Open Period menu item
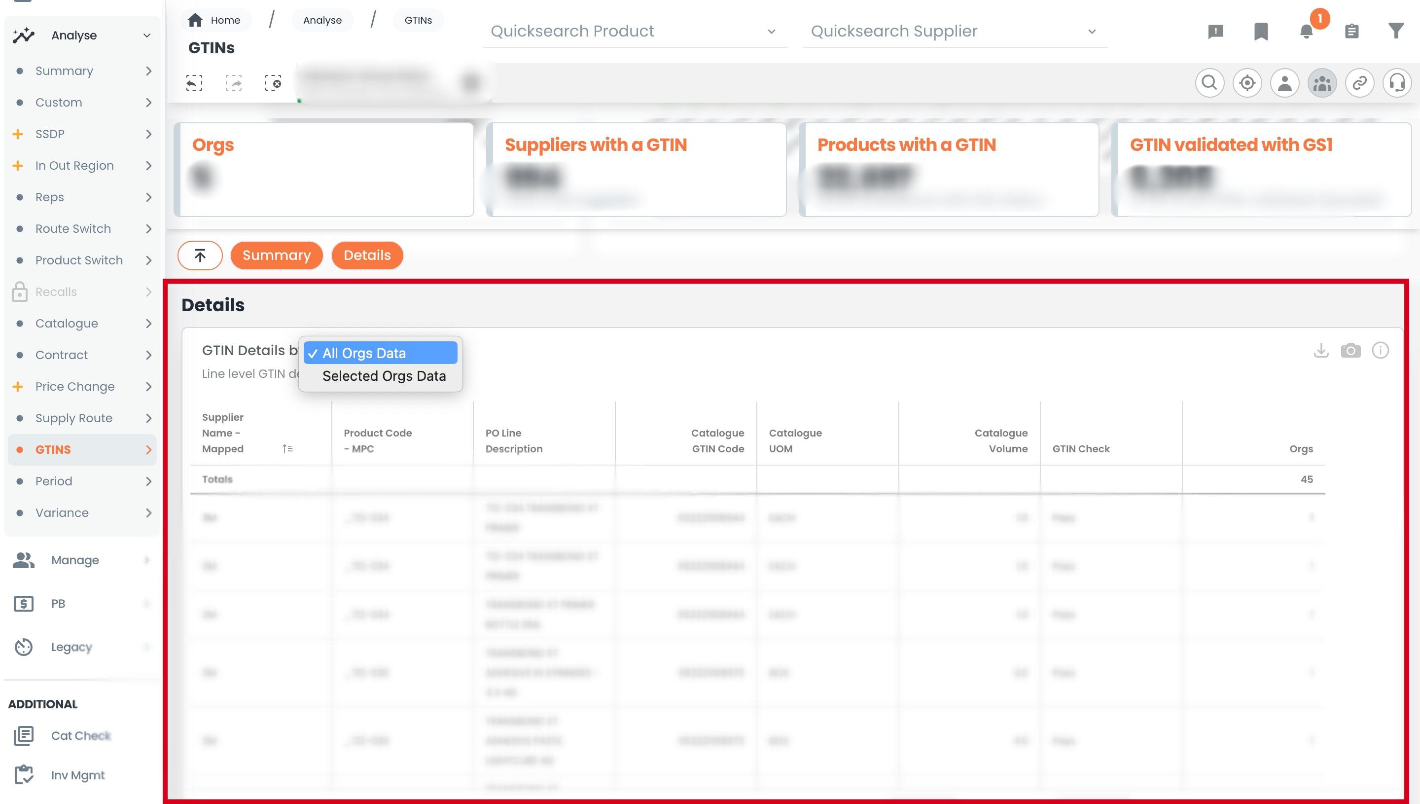 pyautogui.click(x=82, y=481)
